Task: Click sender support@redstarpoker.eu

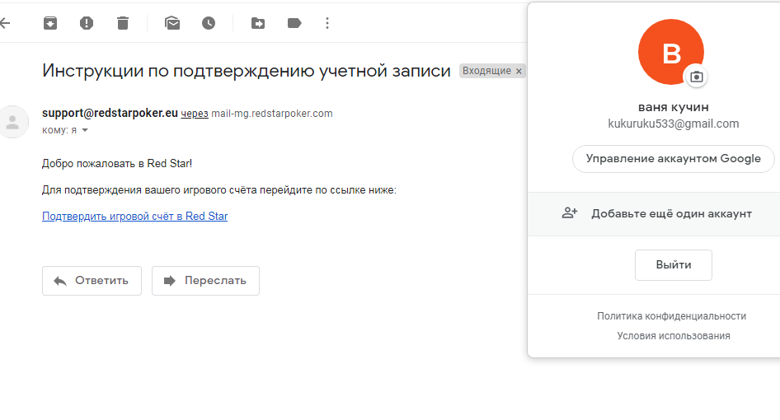Action: point(110,113)
